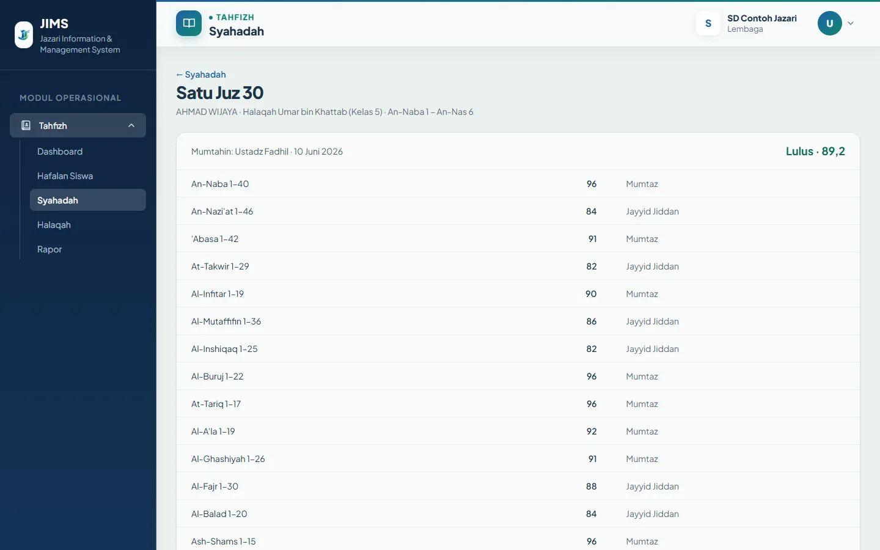Click the score 92 for Al-A'la
Viewport: 880px width, 550px height.
(591, 431)
